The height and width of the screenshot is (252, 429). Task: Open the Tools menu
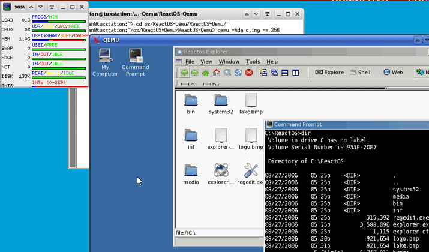click(253, 62)
